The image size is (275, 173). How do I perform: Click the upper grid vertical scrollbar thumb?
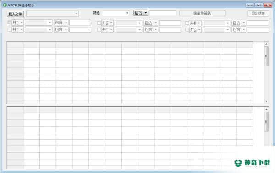tap(266, 56)
